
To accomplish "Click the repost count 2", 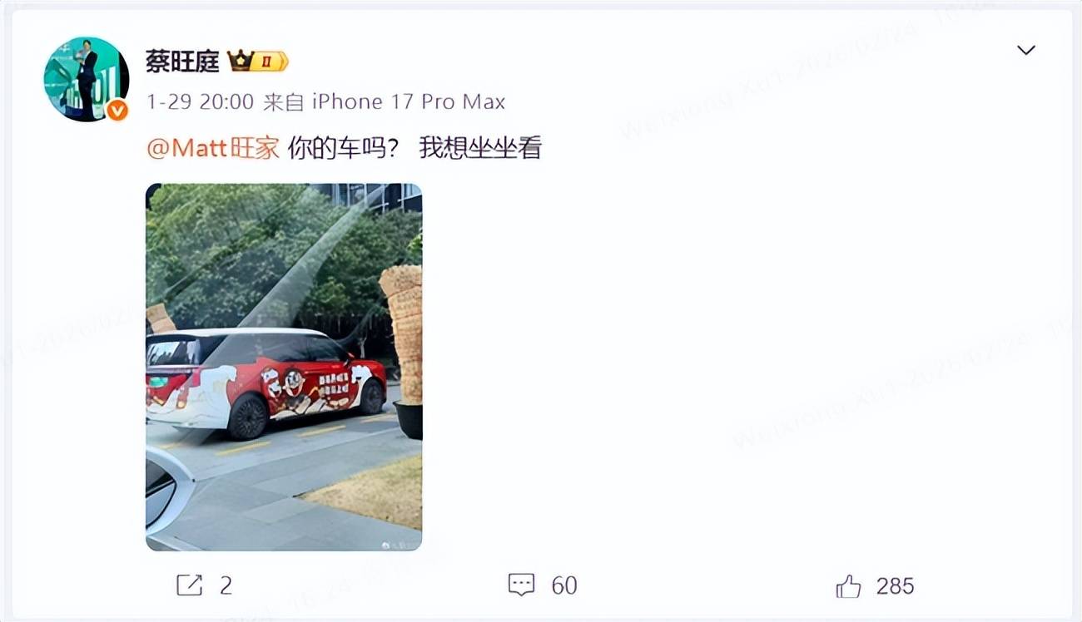I will 226,585.
